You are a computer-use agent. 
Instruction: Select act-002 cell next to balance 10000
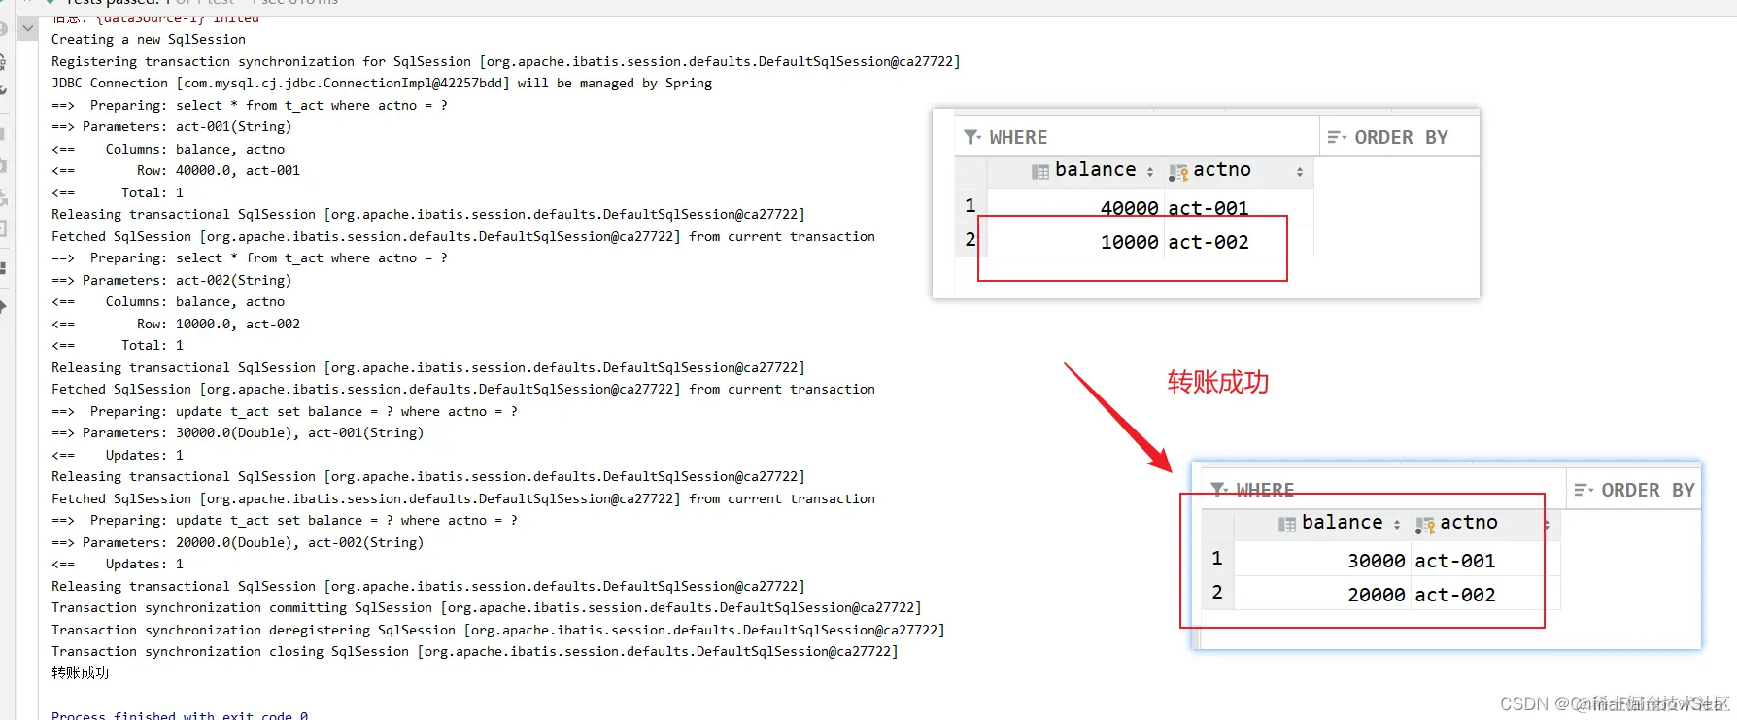point(1238,241)
